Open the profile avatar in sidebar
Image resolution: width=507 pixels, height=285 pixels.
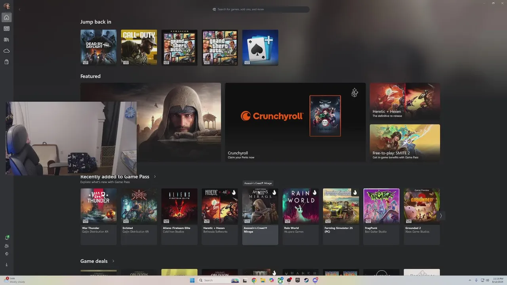pos(6,6)
